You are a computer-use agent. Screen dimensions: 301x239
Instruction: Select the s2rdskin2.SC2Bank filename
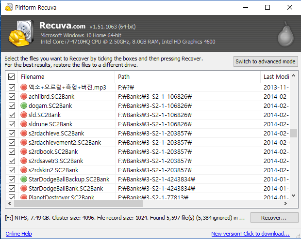pos(53,170)
